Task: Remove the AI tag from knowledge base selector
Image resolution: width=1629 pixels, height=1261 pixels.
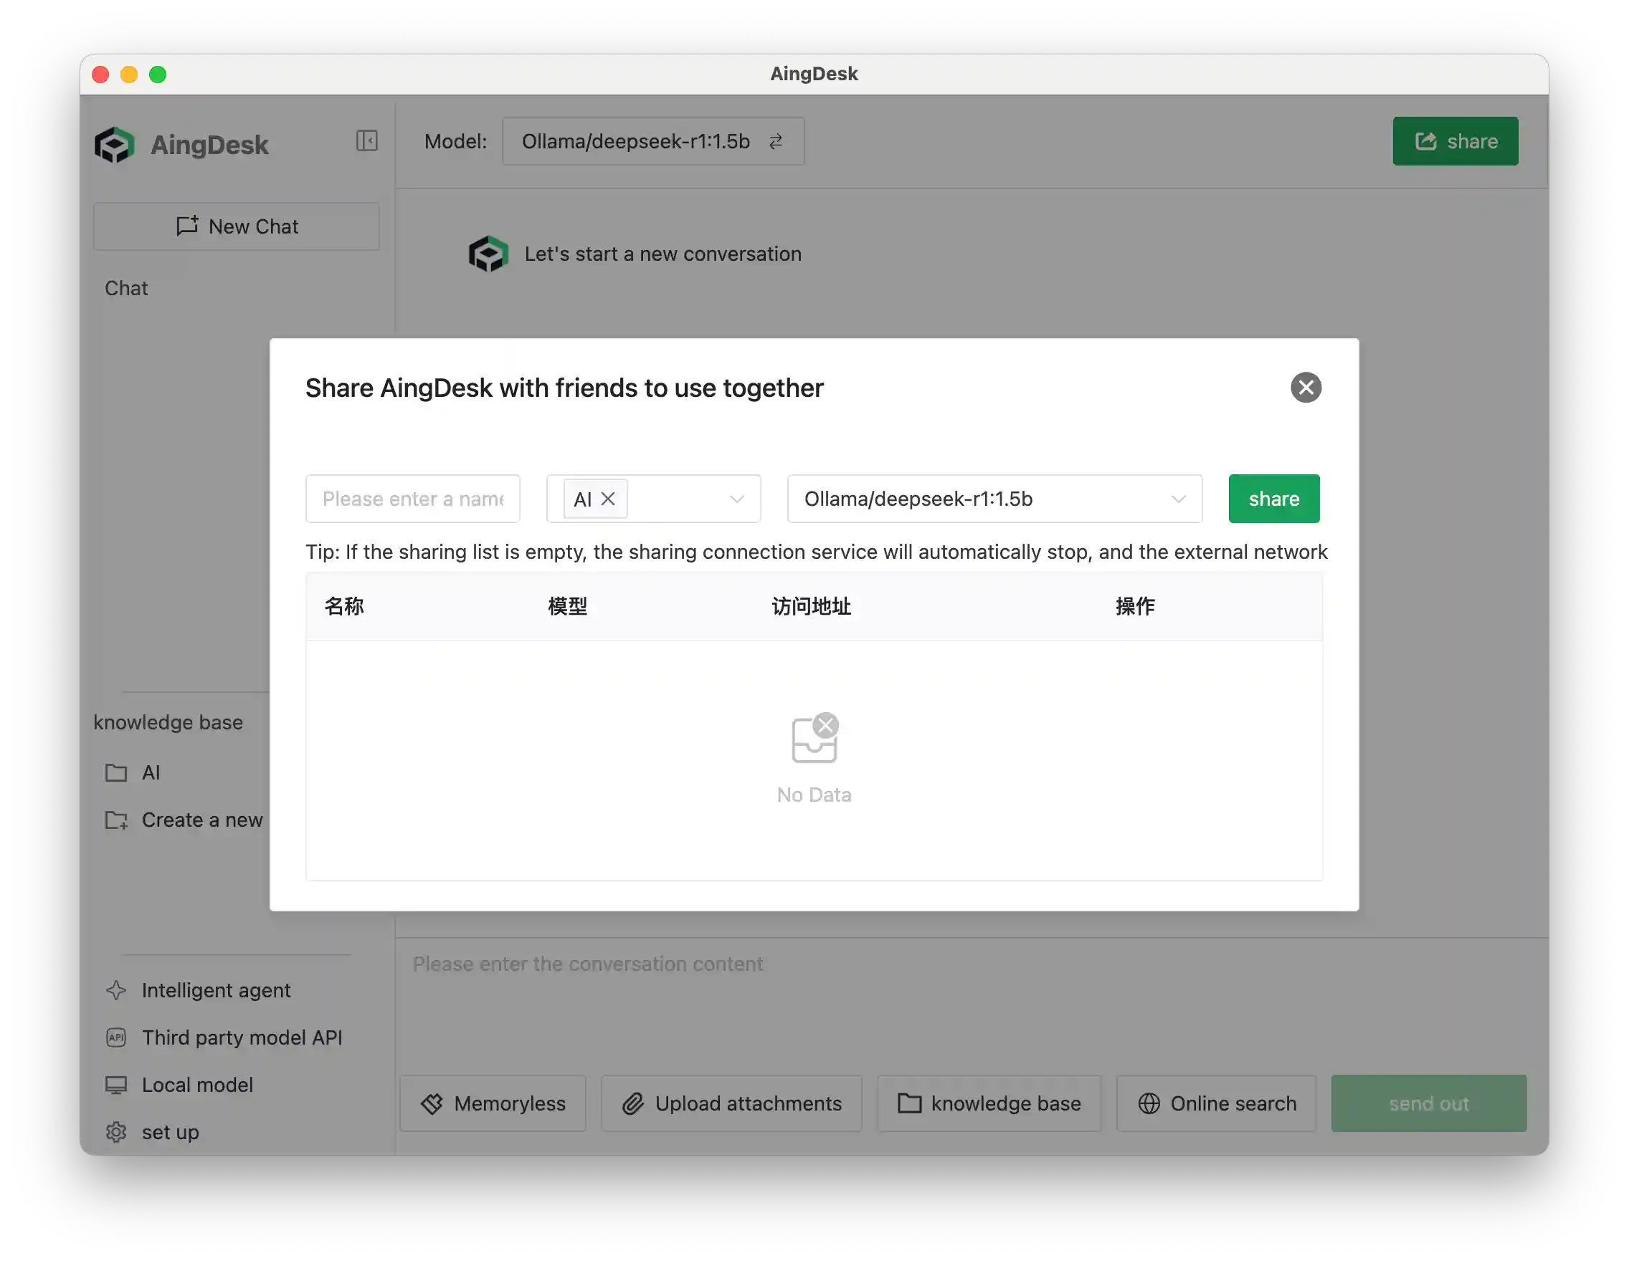Action: click(x=608, y=499)
